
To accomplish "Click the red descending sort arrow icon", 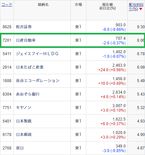I will click(141, 9).
